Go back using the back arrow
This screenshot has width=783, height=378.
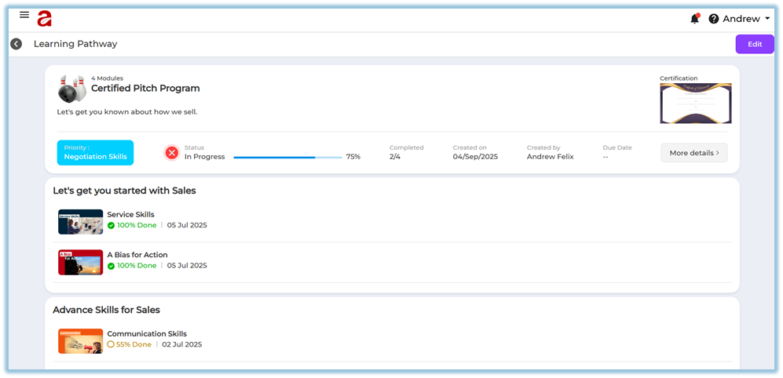[16, 44]
